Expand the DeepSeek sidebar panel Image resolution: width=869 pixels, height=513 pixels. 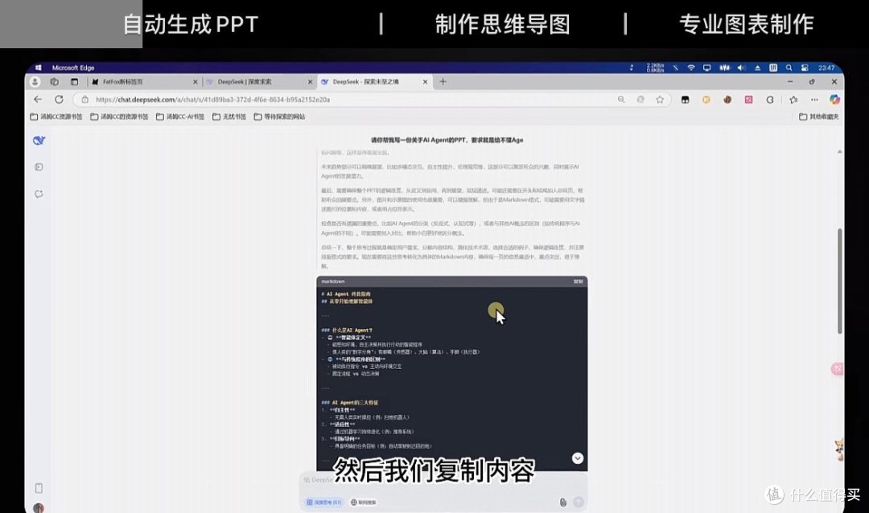coord(39,166)
